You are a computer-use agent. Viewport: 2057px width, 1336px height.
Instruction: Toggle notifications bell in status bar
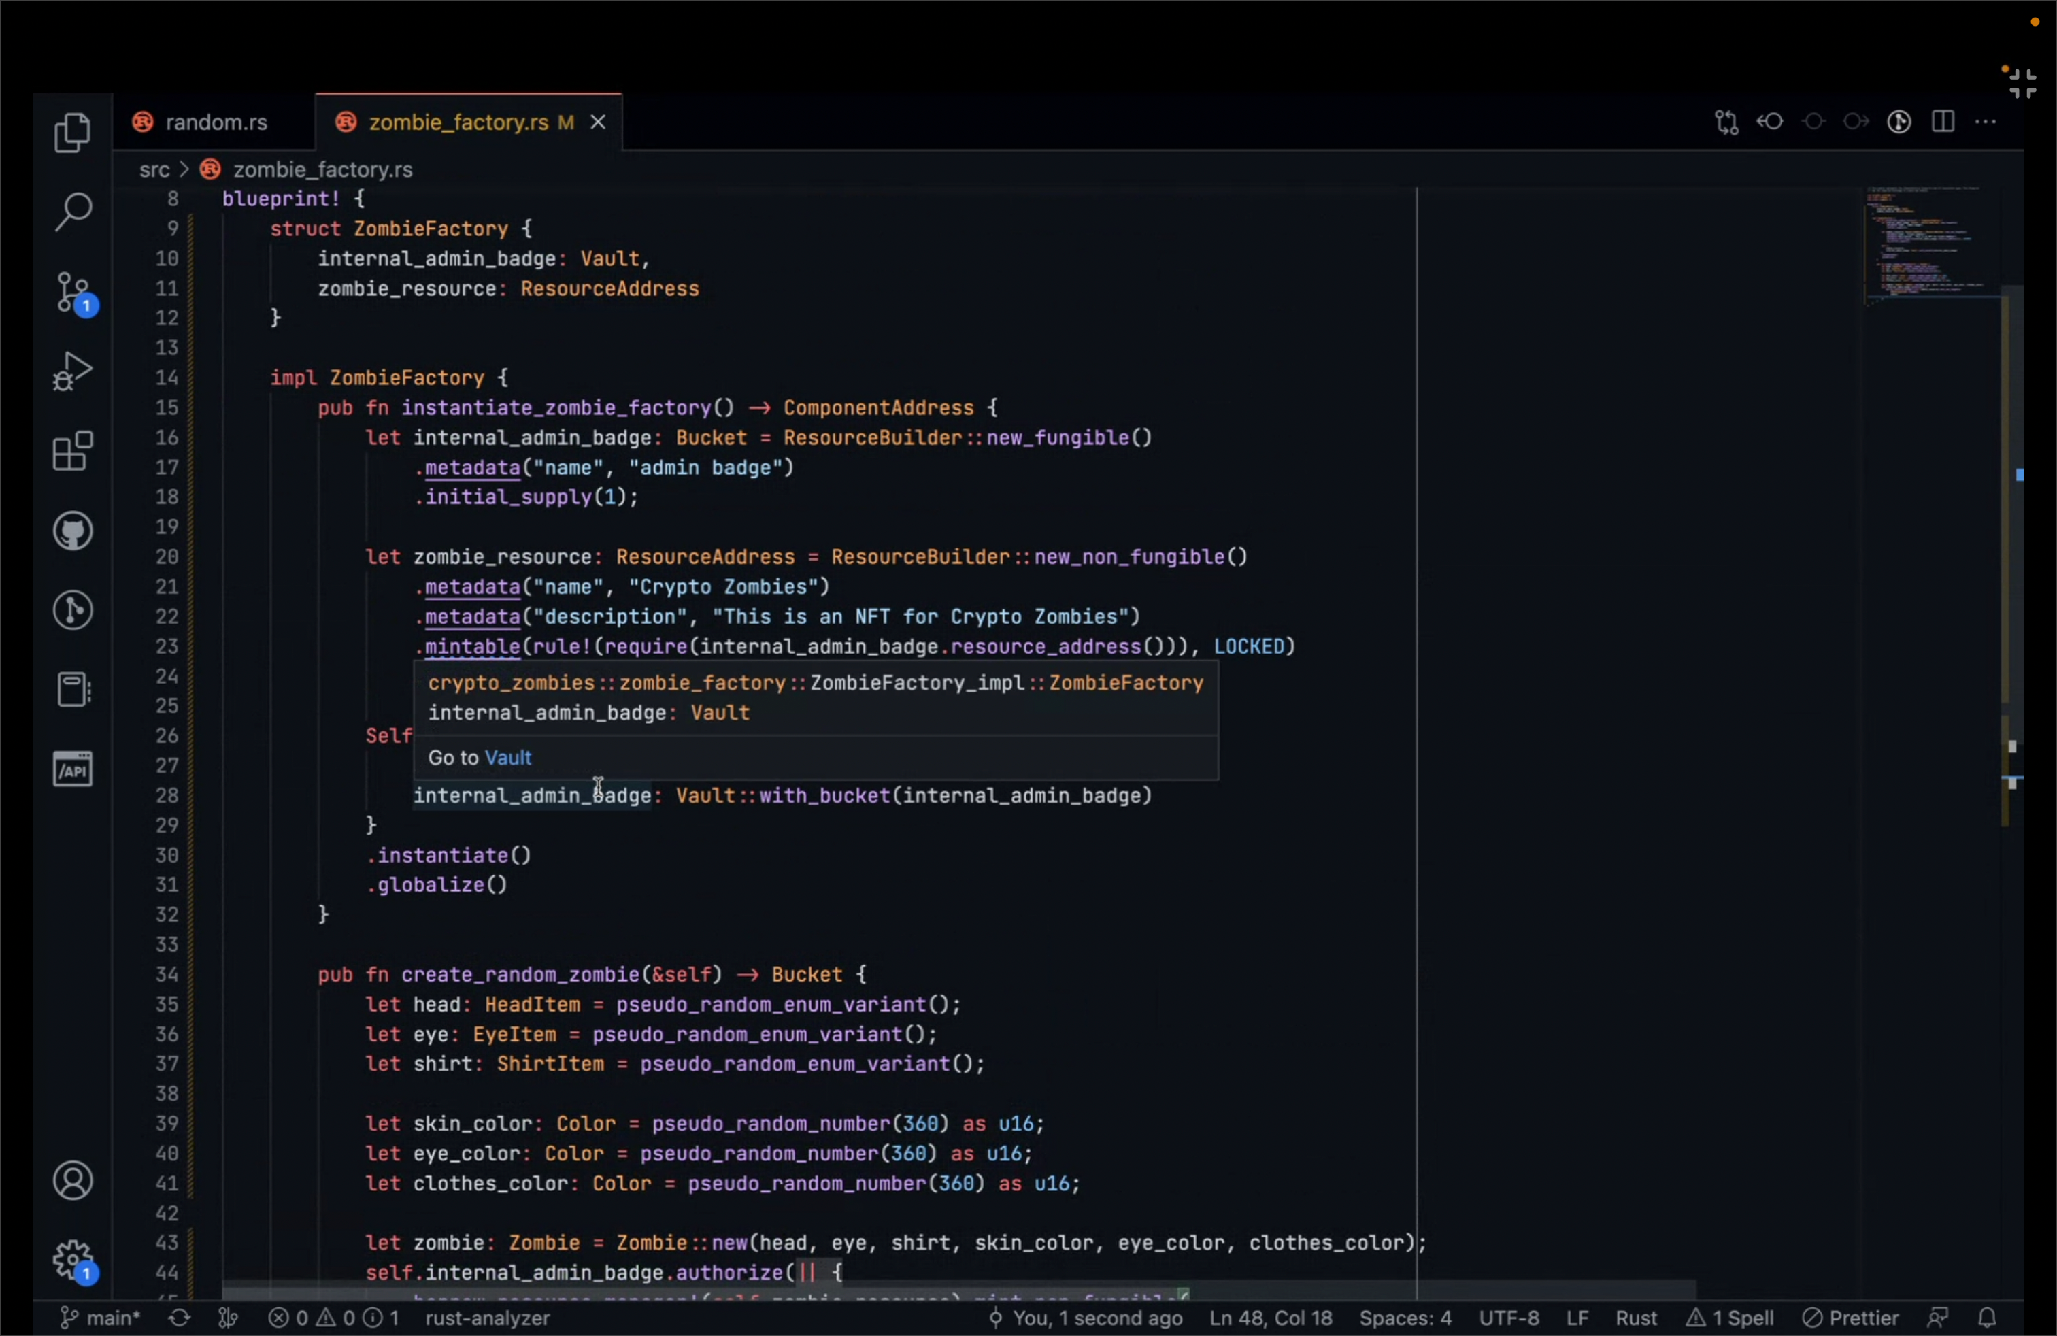click(1987, 1318)
